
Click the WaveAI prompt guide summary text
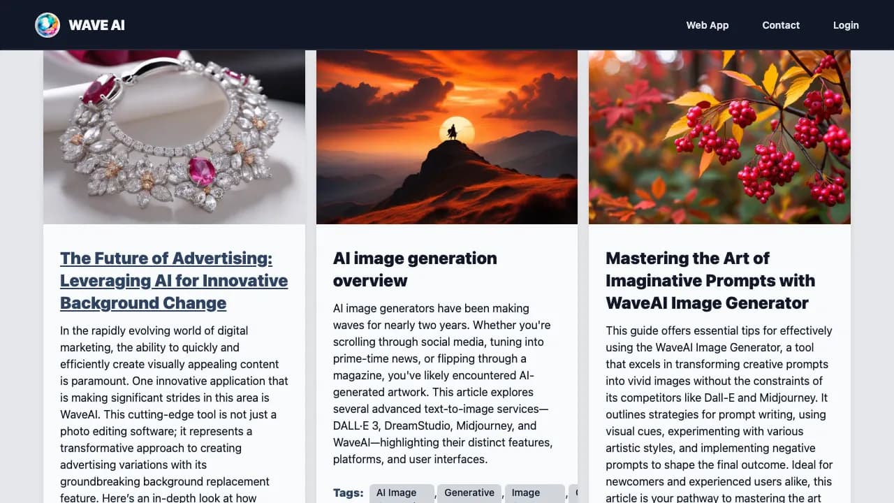[x=719, y=414]
